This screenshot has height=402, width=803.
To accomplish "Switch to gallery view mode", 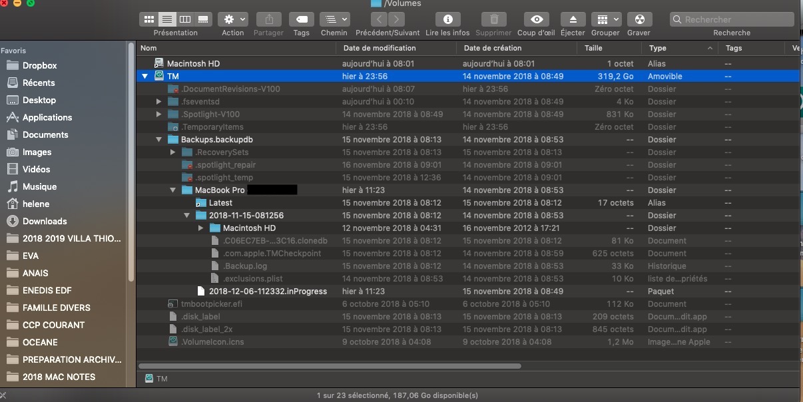I will coord(203,19).
